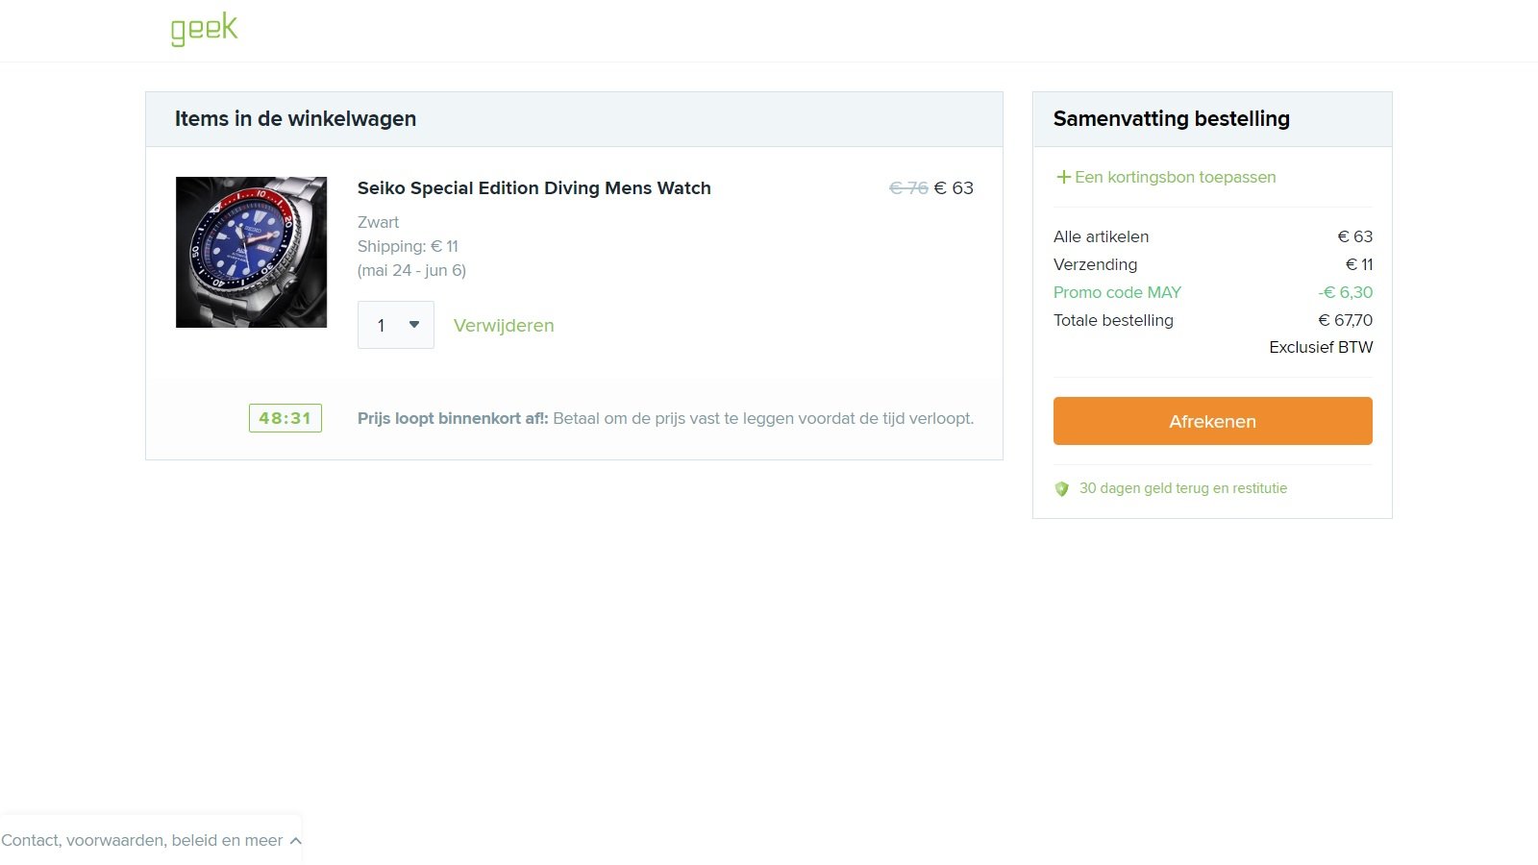The image size is (1538, 865).
Task: Click the Totale bestelling label
Action: coord(1113,320)
